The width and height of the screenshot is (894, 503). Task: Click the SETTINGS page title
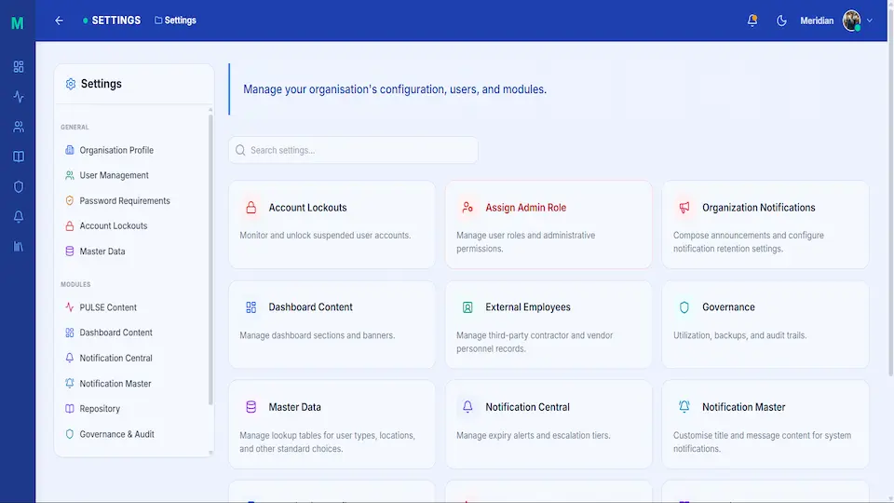[x=116, y=20]
